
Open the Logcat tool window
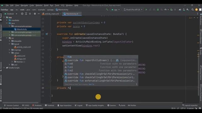79,105
